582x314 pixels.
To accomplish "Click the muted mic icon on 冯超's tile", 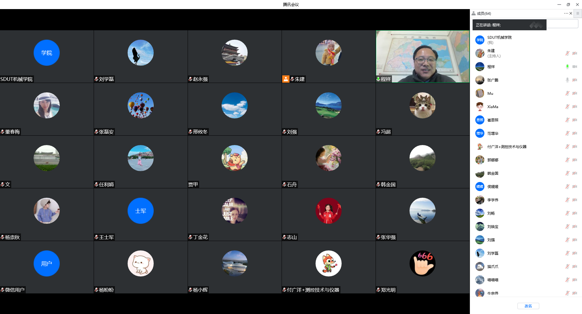I will click(378, 132).
